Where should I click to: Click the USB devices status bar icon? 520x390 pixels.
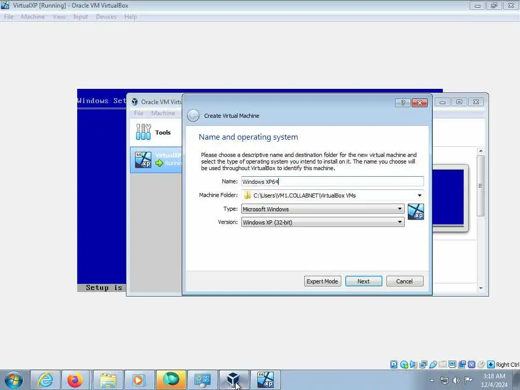[x=433, y=365]
